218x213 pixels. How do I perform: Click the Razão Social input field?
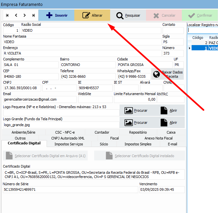coord(91,30)
